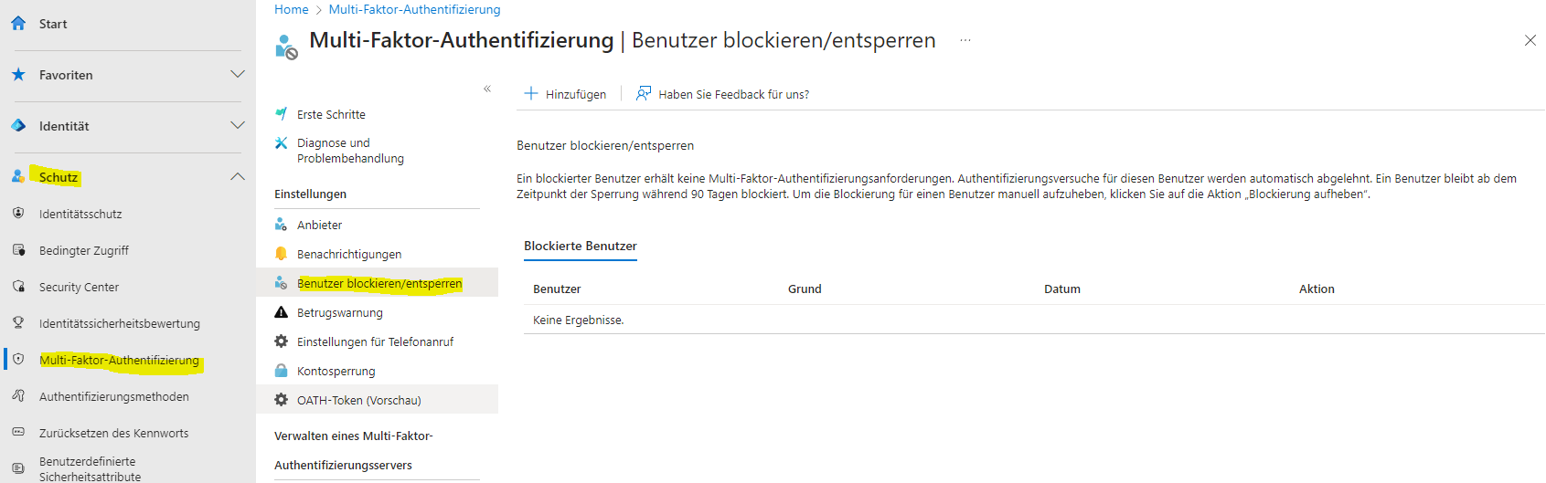1546x483 pixels.
Task: Click the Benachrichtigungen bell icon
Action: (x=282, y=254)
